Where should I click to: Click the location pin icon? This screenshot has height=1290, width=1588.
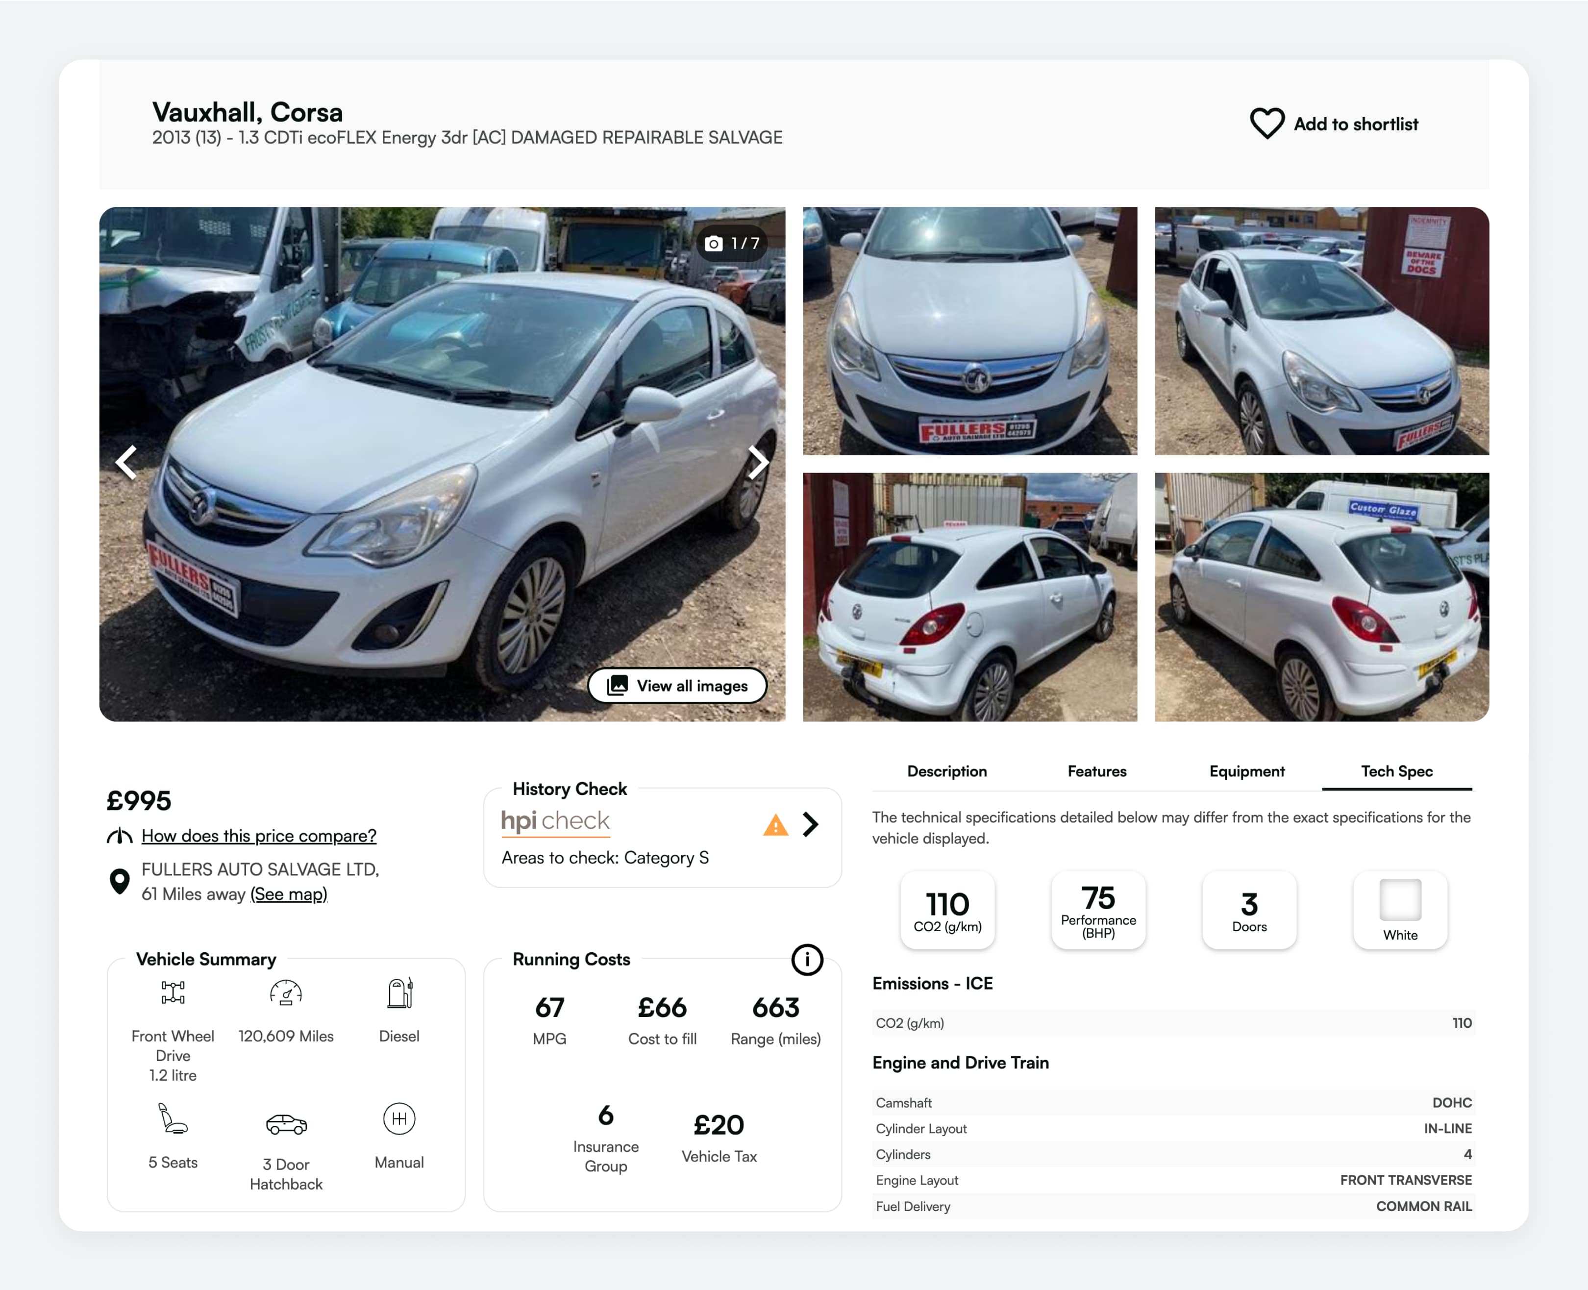pyautogui.click(x=119, y=881)
